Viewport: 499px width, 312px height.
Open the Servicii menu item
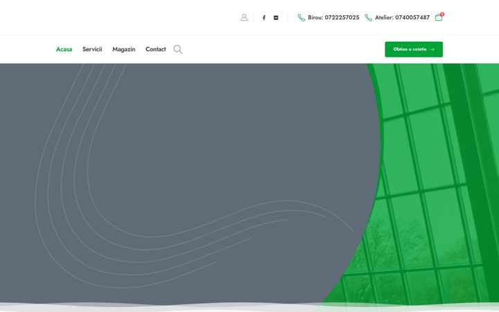point(92,49)
